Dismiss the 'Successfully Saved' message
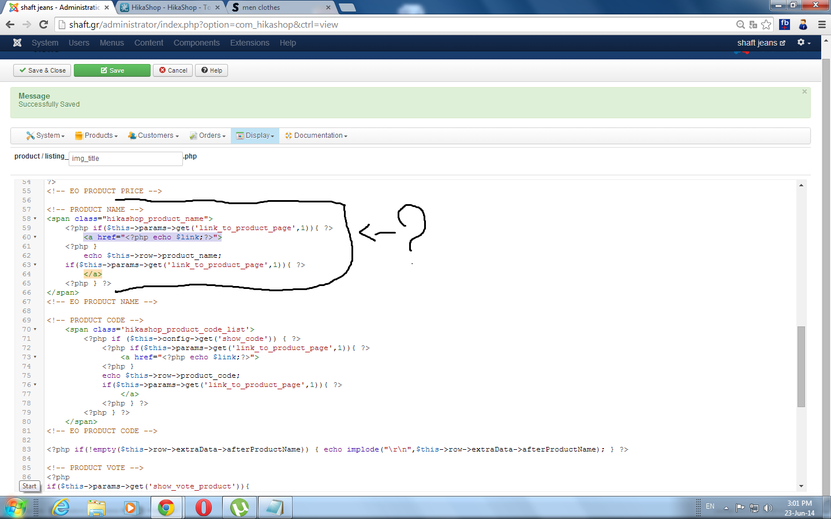The image size is (831, 519). (x=804, y=92)
